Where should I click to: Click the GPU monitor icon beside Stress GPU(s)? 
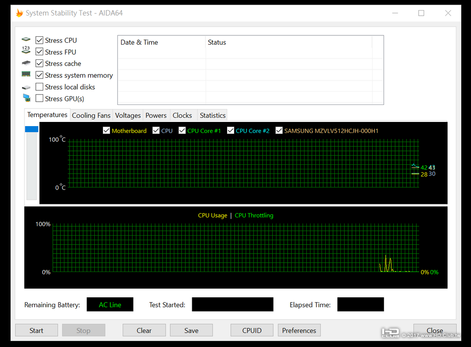pos(26,98)
